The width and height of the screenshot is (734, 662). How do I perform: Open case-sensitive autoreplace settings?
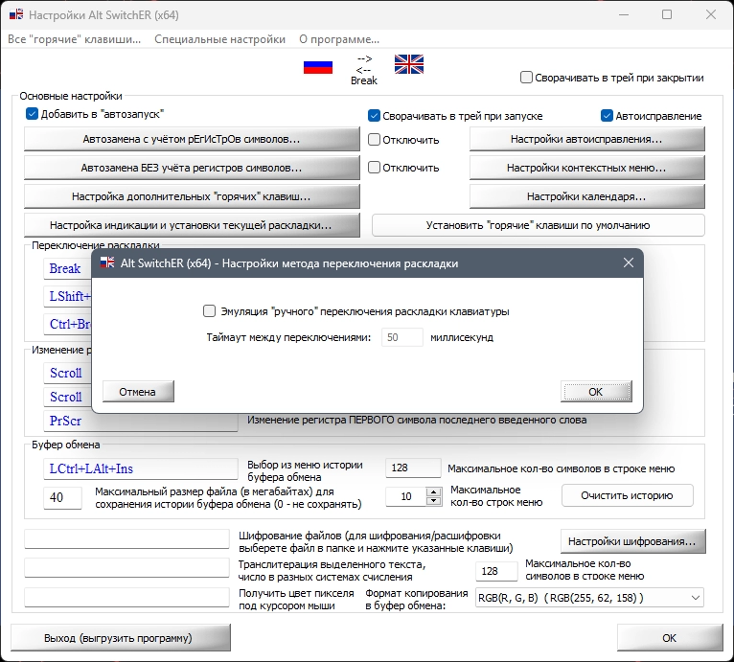pyautogui.click(x=192, y=139)
